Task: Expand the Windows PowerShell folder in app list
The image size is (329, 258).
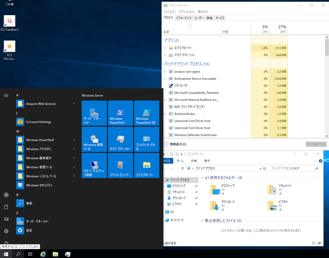Action: coord(74,140)
